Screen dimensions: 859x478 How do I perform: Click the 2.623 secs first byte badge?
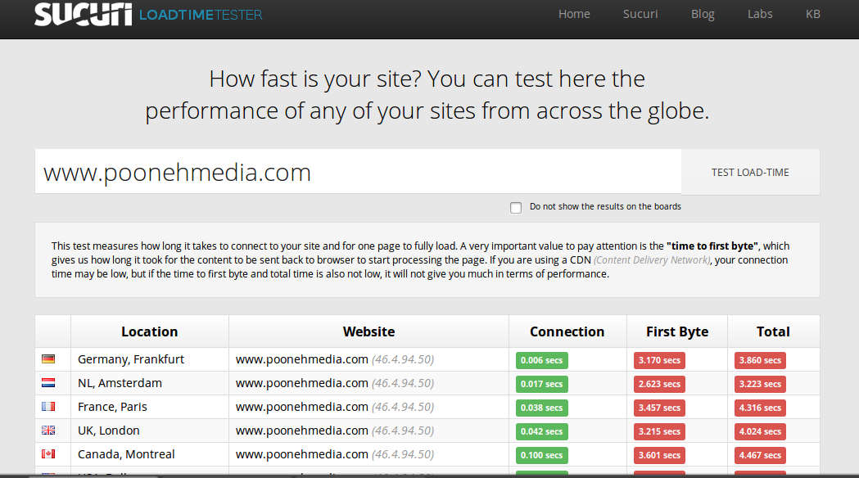click(x=659, y=384)
